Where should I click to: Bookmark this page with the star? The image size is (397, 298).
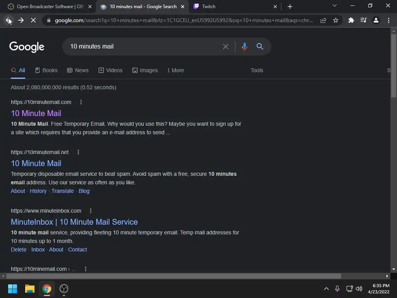(x=336, y=20)
